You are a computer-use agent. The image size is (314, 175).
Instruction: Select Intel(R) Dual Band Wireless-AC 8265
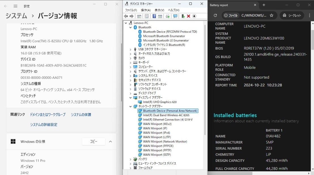[166, 115]
